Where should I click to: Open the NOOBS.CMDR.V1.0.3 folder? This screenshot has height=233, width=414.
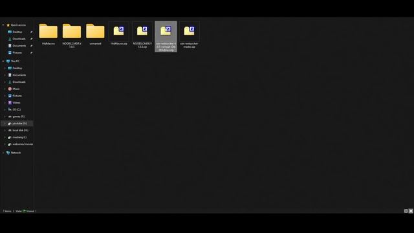coord(72,36)
